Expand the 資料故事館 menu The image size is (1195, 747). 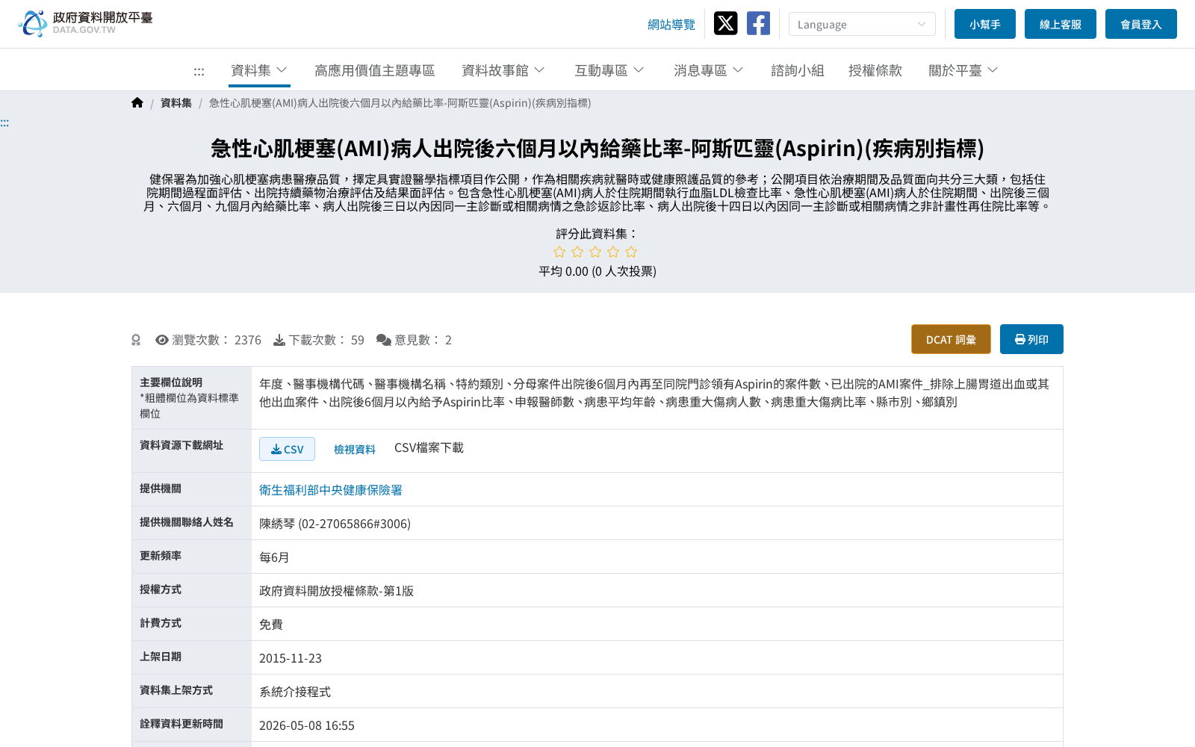pyautogui.click(x=503, y=70)
